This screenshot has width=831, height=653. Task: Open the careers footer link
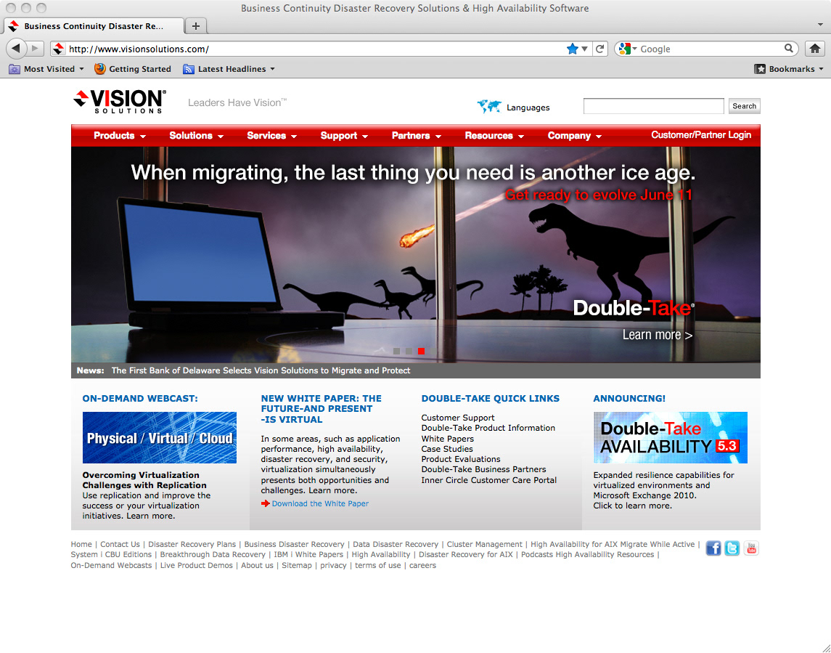422,566
